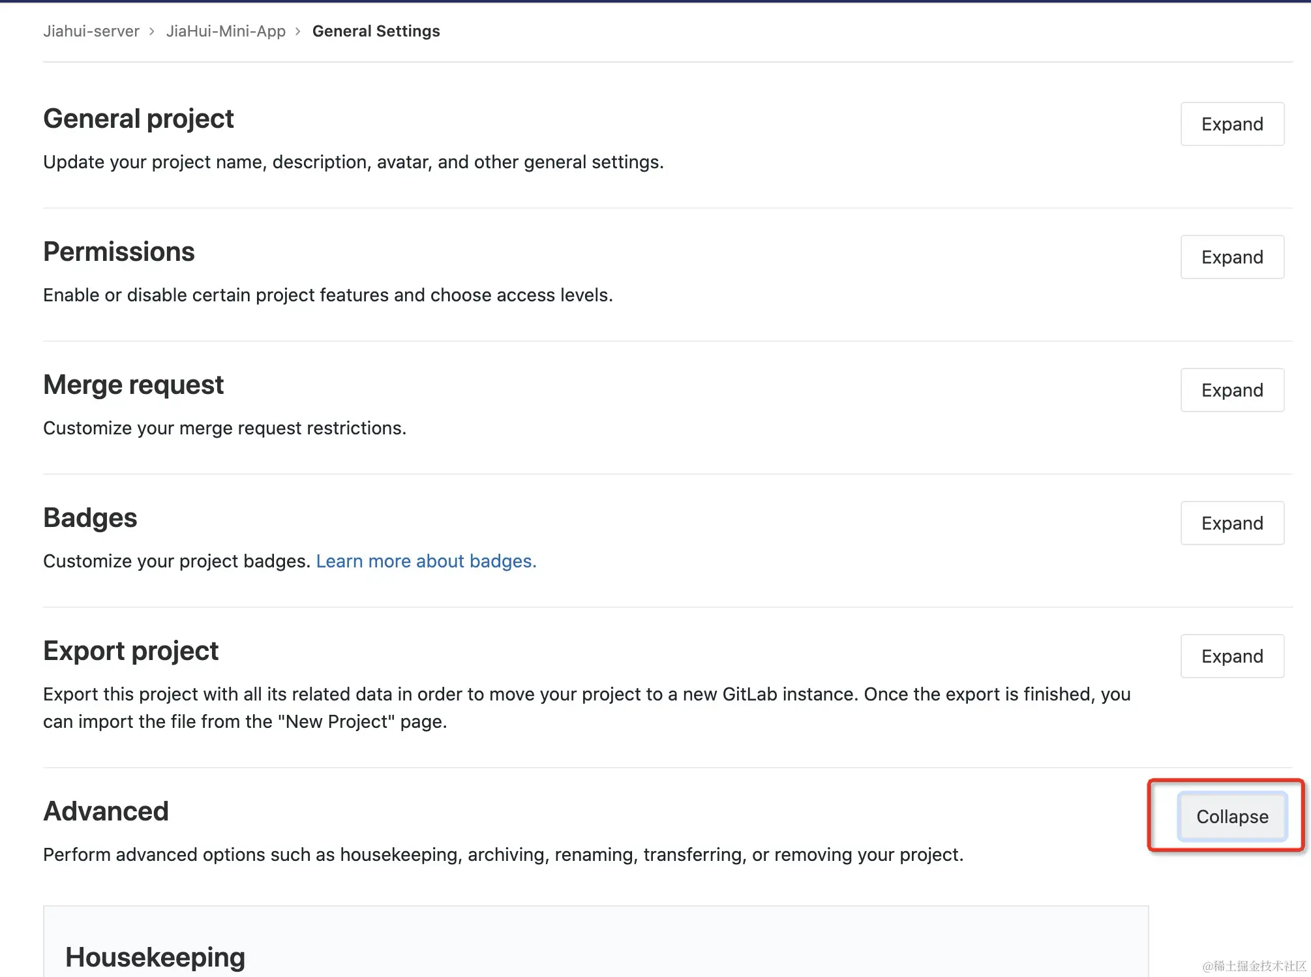Click the Export project heading
The image size is (1311, 977).
tap(130, 651)
